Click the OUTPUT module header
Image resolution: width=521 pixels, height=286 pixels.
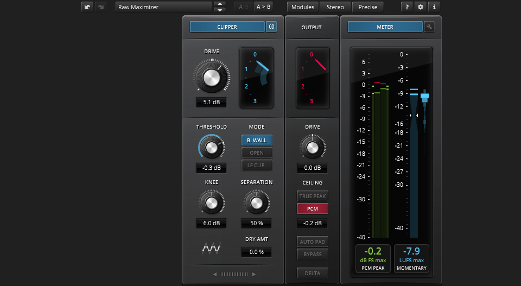click(312, 28)
